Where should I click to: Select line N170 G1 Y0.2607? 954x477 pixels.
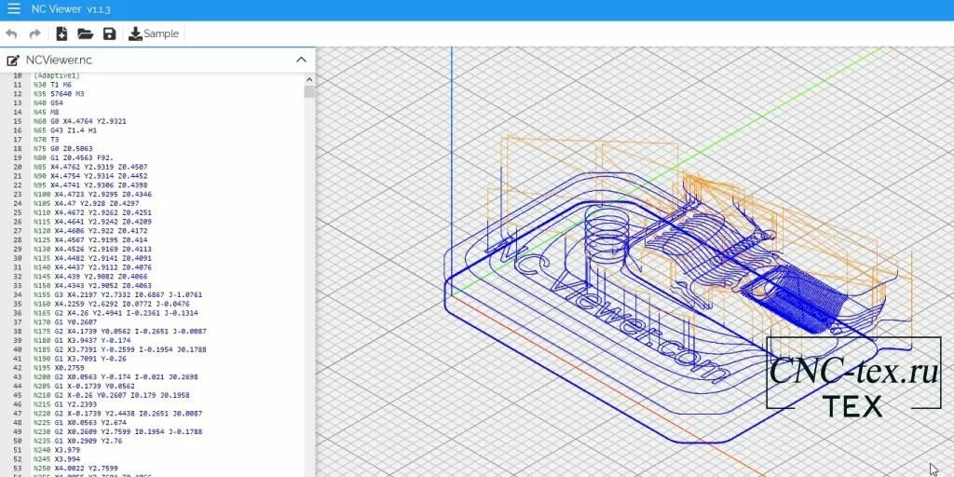(x=65, y=321)
